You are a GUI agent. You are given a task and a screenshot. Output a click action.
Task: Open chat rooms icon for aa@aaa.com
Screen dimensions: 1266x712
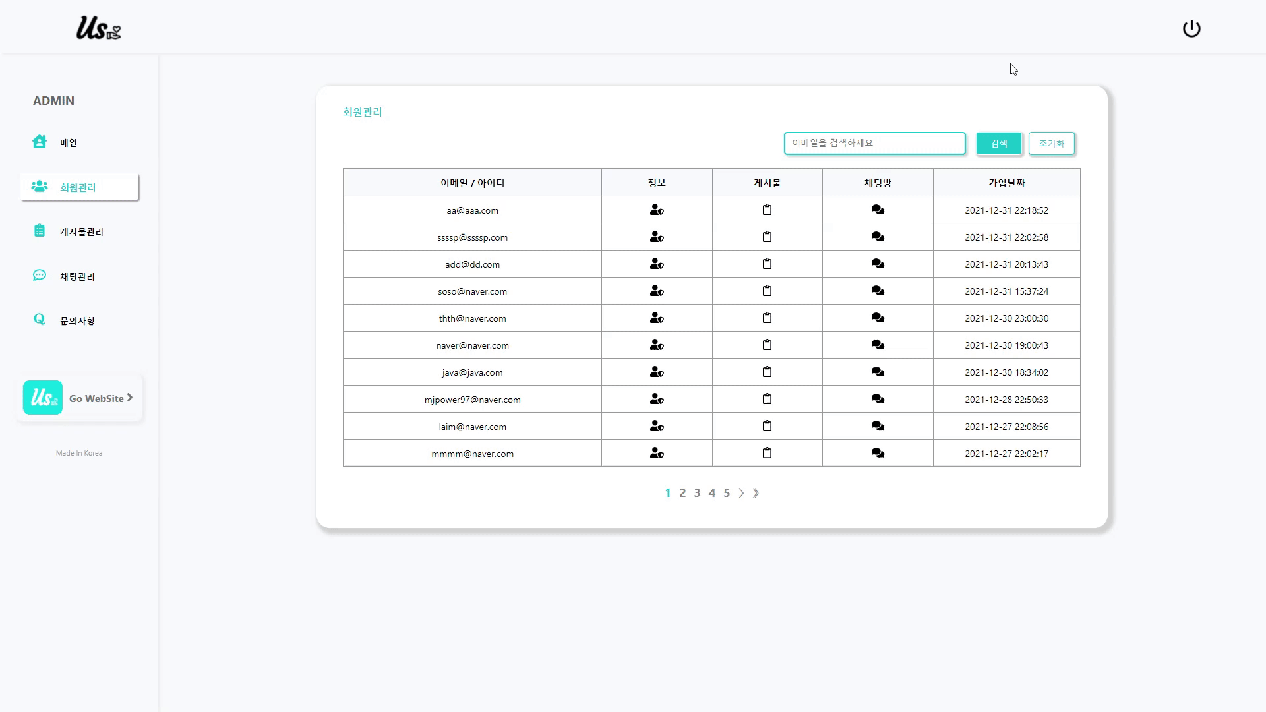coord(878,210)
